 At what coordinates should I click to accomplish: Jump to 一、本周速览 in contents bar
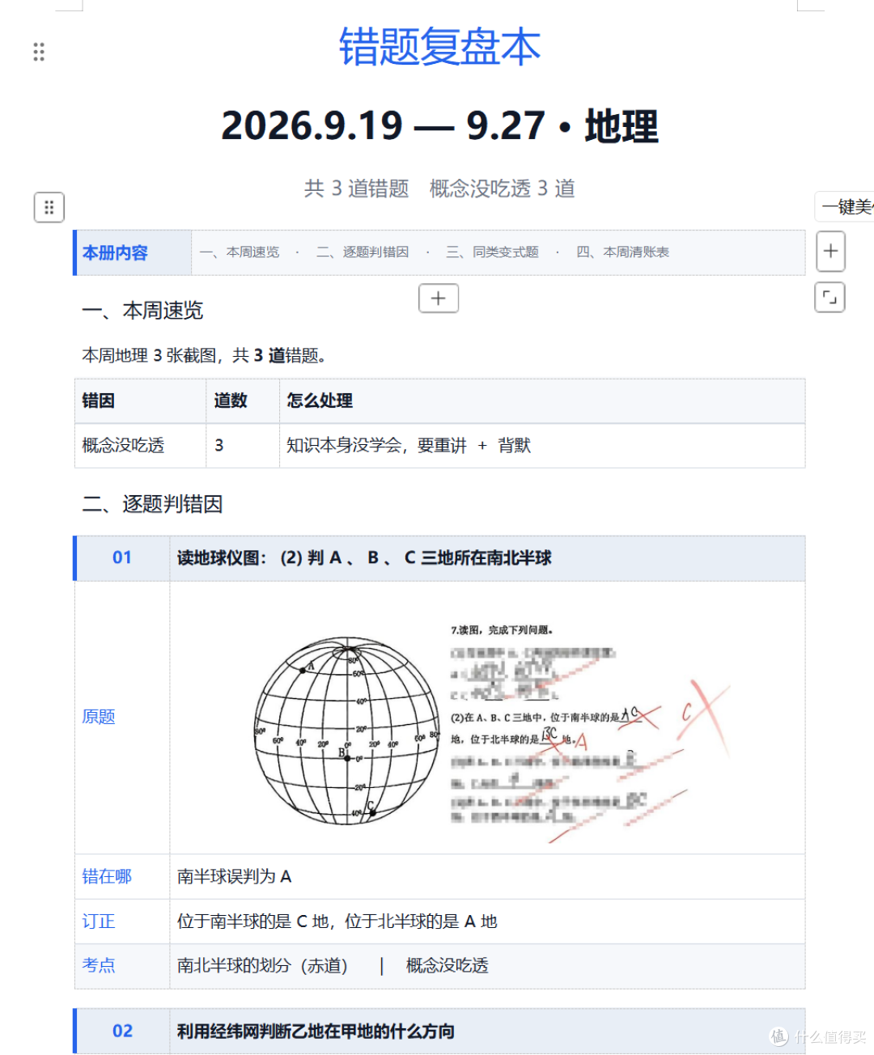(239, 252)
